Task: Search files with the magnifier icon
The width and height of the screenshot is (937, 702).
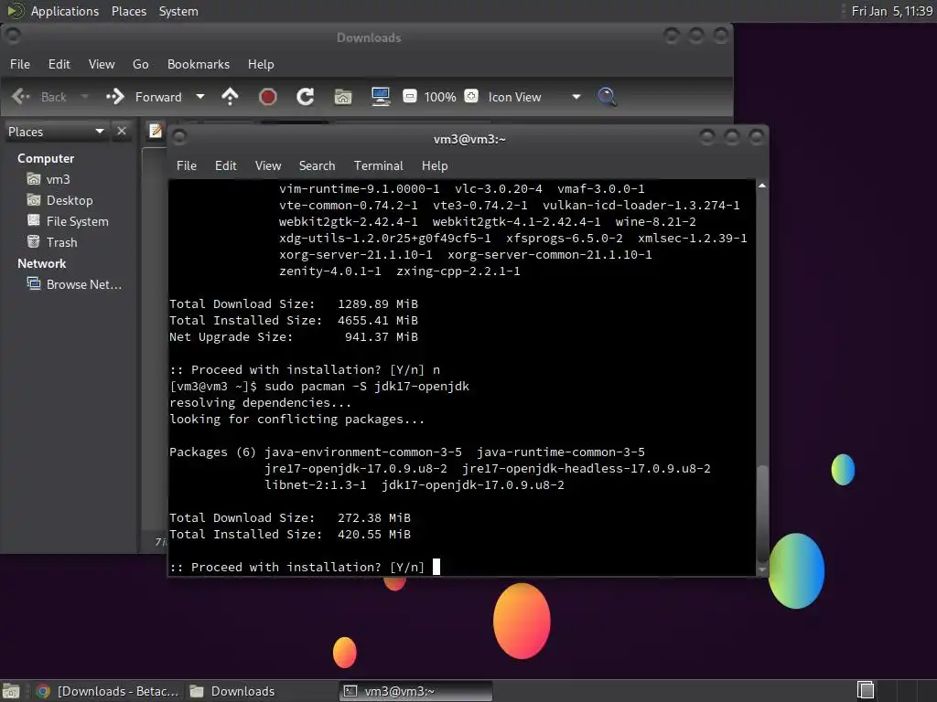Action: point(608,97)
